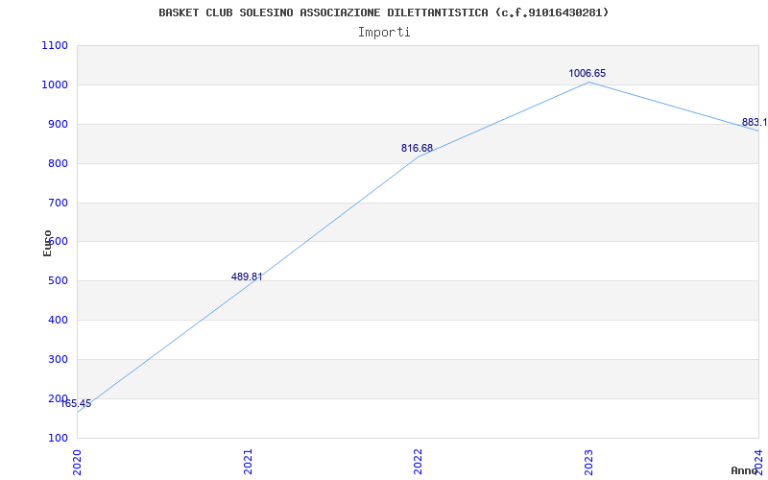The width and height of the screenshot is (768, 480).
Task: Click the 1000 y-axis value
Action: [x=55, y=84]
